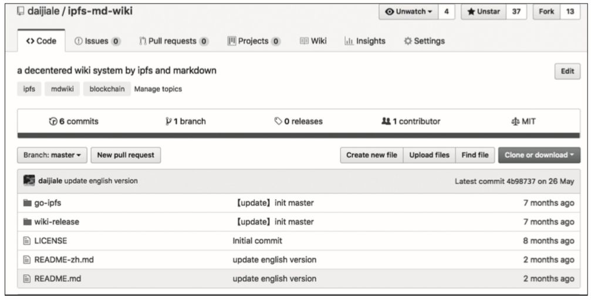The width and height of the screenshot is (591, 300).
Task: Open the Wiki tab
Action: [x=313, y=41]
